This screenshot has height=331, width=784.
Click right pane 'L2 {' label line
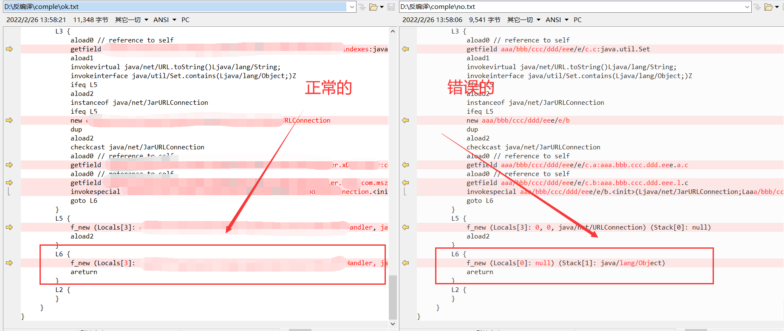[459, 290]
